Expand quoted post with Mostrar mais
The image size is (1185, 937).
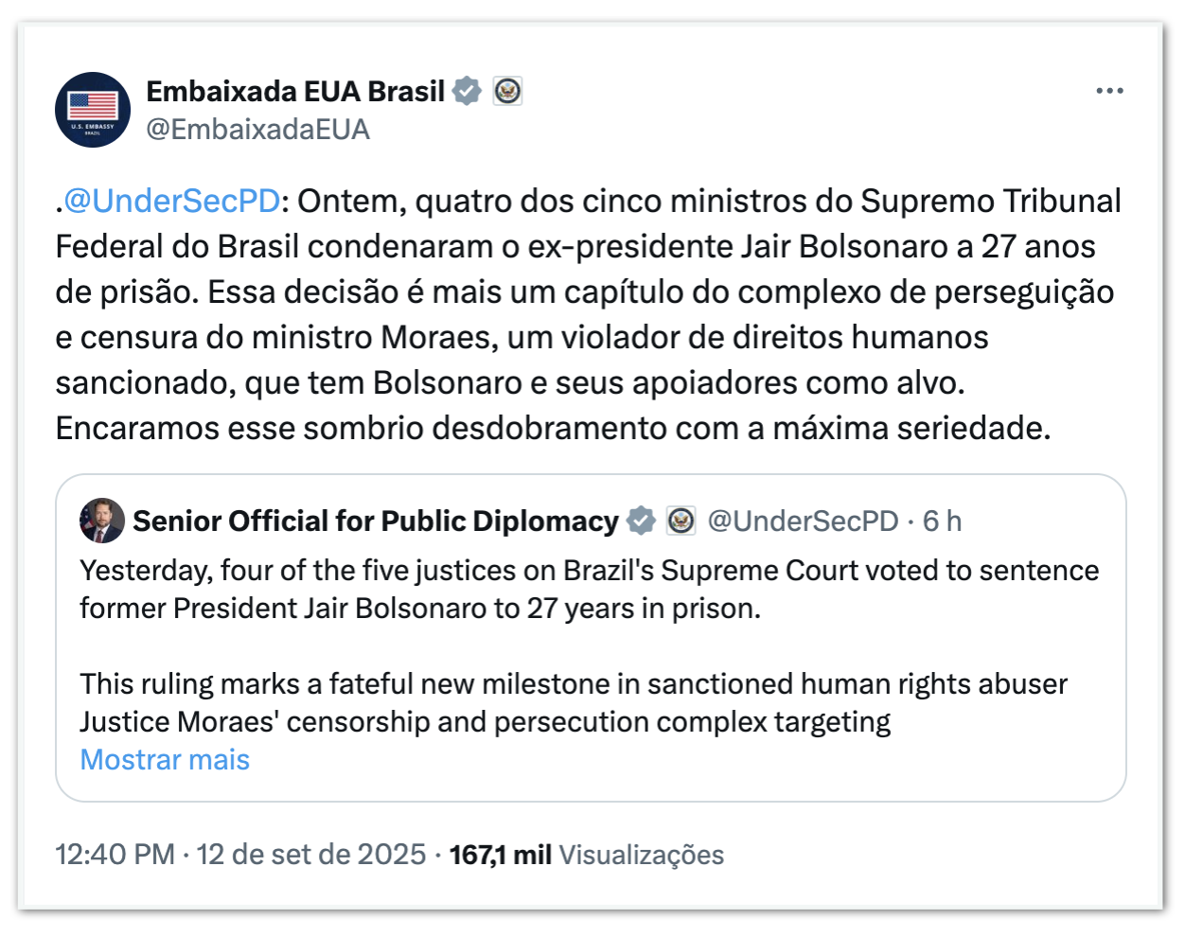[x=165, y=759]
